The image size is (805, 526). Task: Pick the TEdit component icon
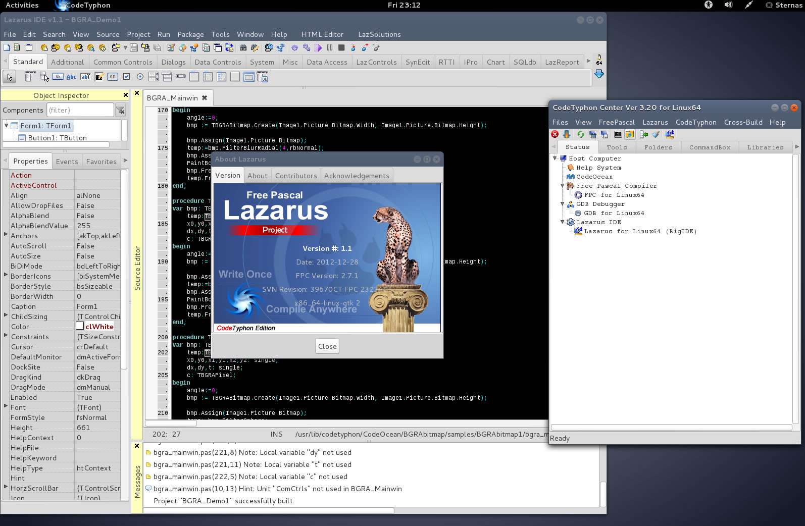(85, 77)
